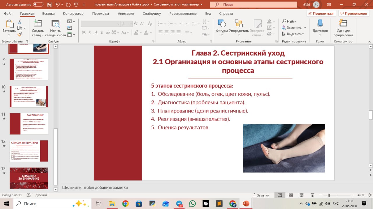This screenshot has height=209, width=373.
Task: Select slide 11 ЗАКЛЮЧЕНИЕ thumbnail
Action: coord(29,124)
